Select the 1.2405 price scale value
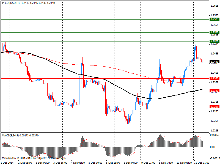Viewport: 220px width, 165px height. point(215,73)
